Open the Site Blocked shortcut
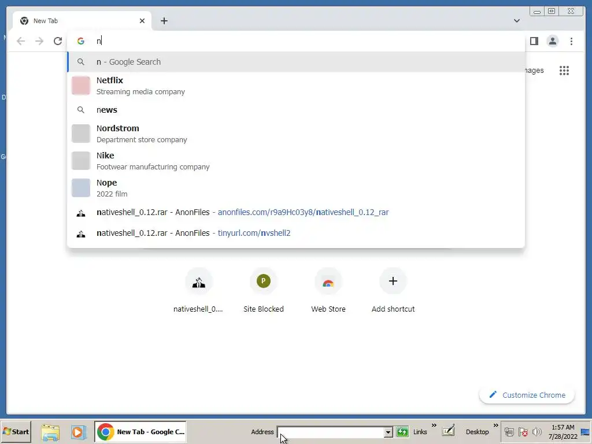 (x=264, y=291)
